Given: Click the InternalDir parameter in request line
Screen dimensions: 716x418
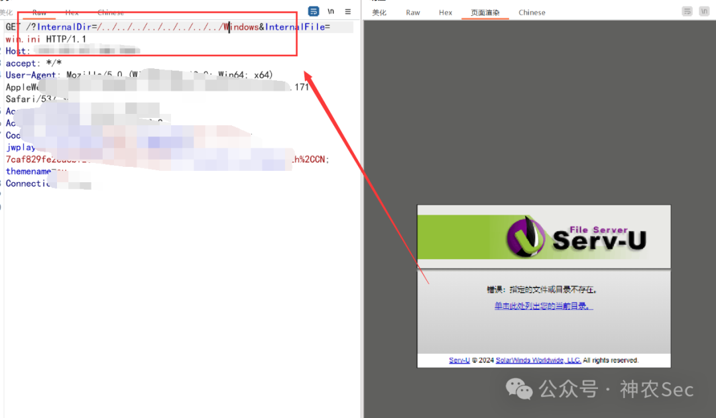Looking at the screenshot, I should [x=64, y=27].
